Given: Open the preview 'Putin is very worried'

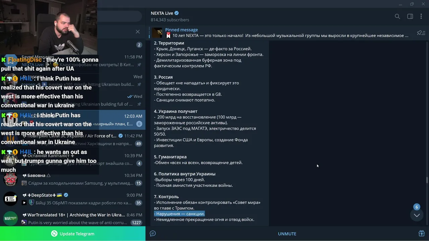Looking at the screenshot, I should (x=78, y=223).
